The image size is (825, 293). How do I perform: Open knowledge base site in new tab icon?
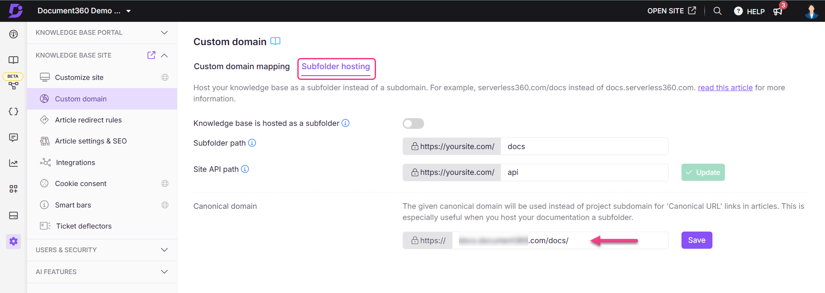(151, 55)
